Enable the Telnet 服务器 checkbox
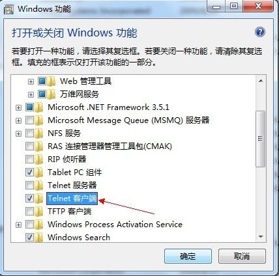The image size is (279, 276). 29,185
